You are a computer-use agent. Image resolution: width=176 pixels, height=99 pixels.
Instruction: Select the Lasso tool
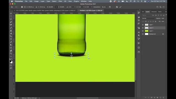tap(11, 19)
